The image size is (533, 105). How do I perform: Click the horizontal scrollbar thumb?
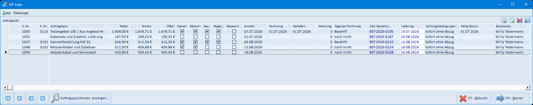10,87
